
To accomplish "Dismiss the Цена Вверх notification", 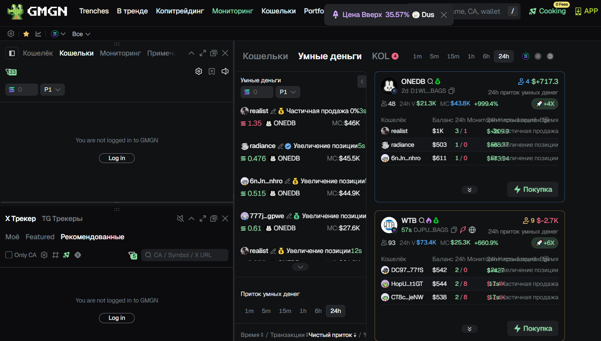I will point(444,15).
